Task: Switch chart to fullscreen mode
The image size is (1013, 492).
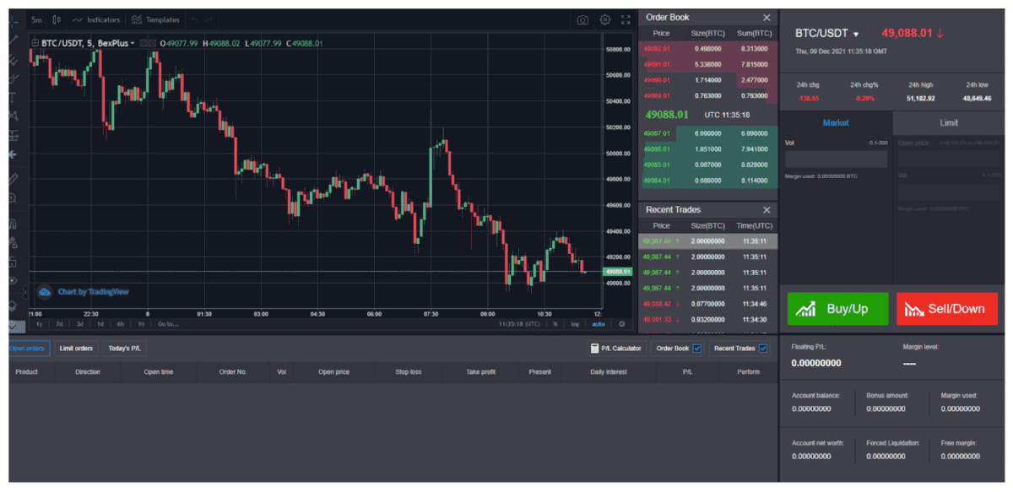Action: pyautogui.click(x=626, y=19)
